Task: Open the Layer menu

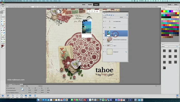Action: tap(40, 1)
